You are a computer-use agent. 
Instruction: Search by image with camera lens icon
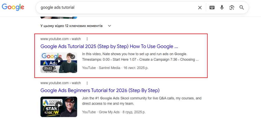[232, 7]
